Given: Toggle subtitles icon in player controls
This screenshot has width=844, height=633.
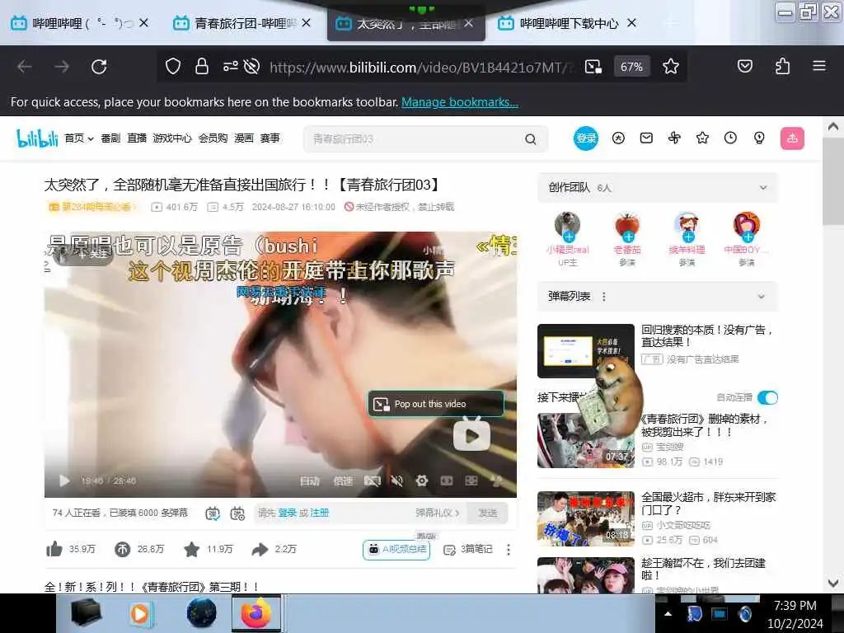Looking at the screenshot, I should pos(372,481).
